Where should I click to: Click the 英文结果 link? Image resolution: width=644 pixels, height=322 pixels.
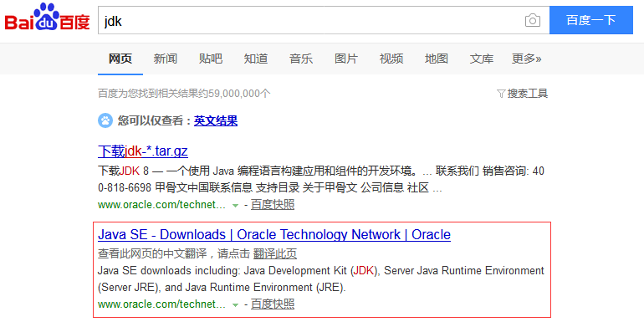(216, 120)
